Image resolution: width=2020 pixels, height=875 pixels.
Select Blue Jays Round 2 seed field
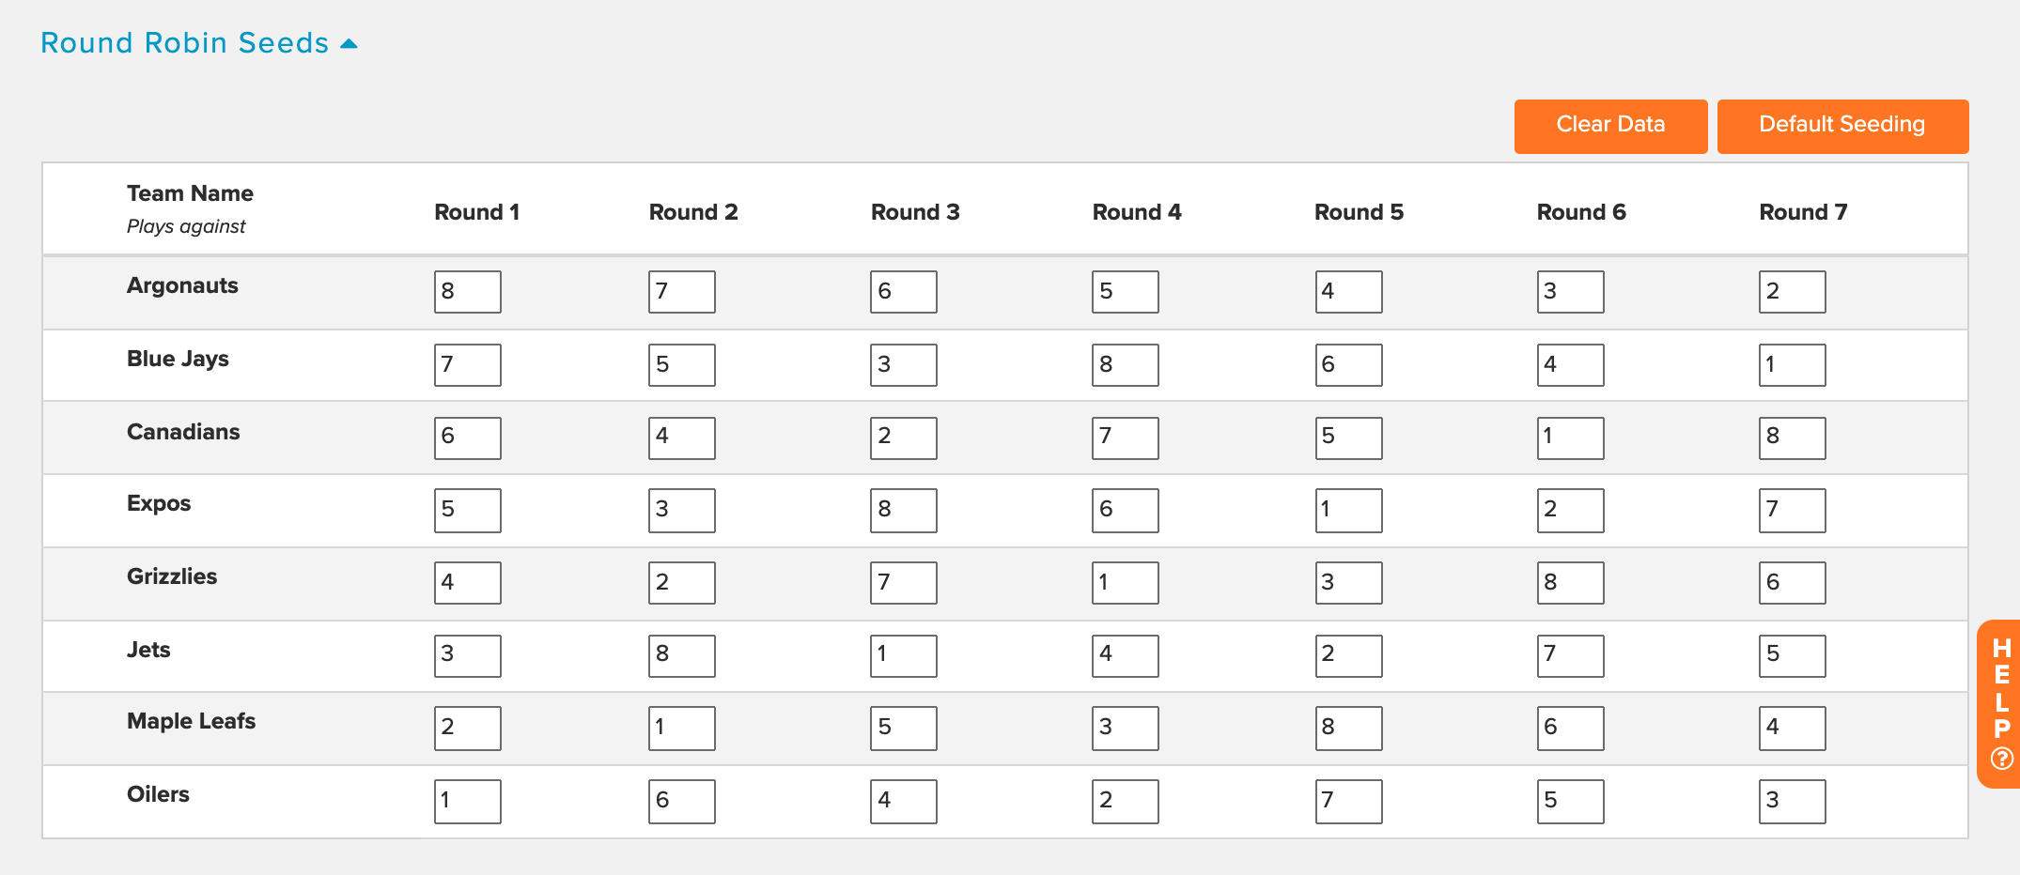tap(682, 365)
